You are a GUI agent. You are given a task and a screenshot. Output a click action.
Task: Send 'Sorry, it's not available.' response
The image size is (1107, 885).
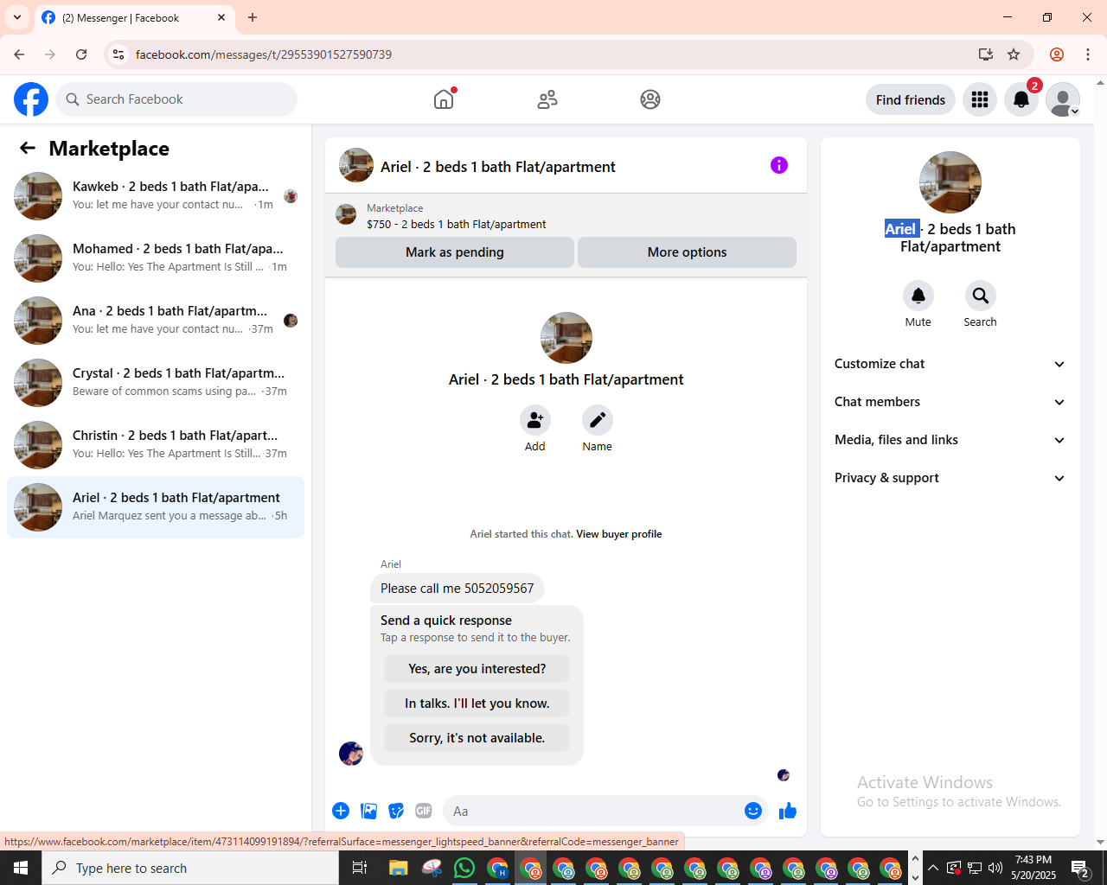point(477,738)
